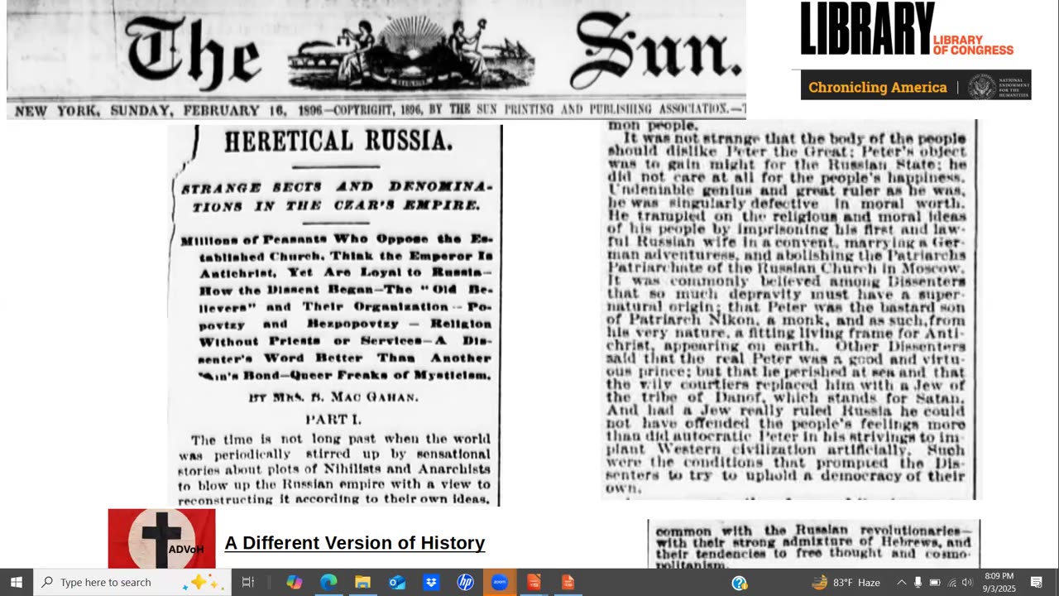
Task: Click the search highlights sparkle icon
Action: [204, 582]
